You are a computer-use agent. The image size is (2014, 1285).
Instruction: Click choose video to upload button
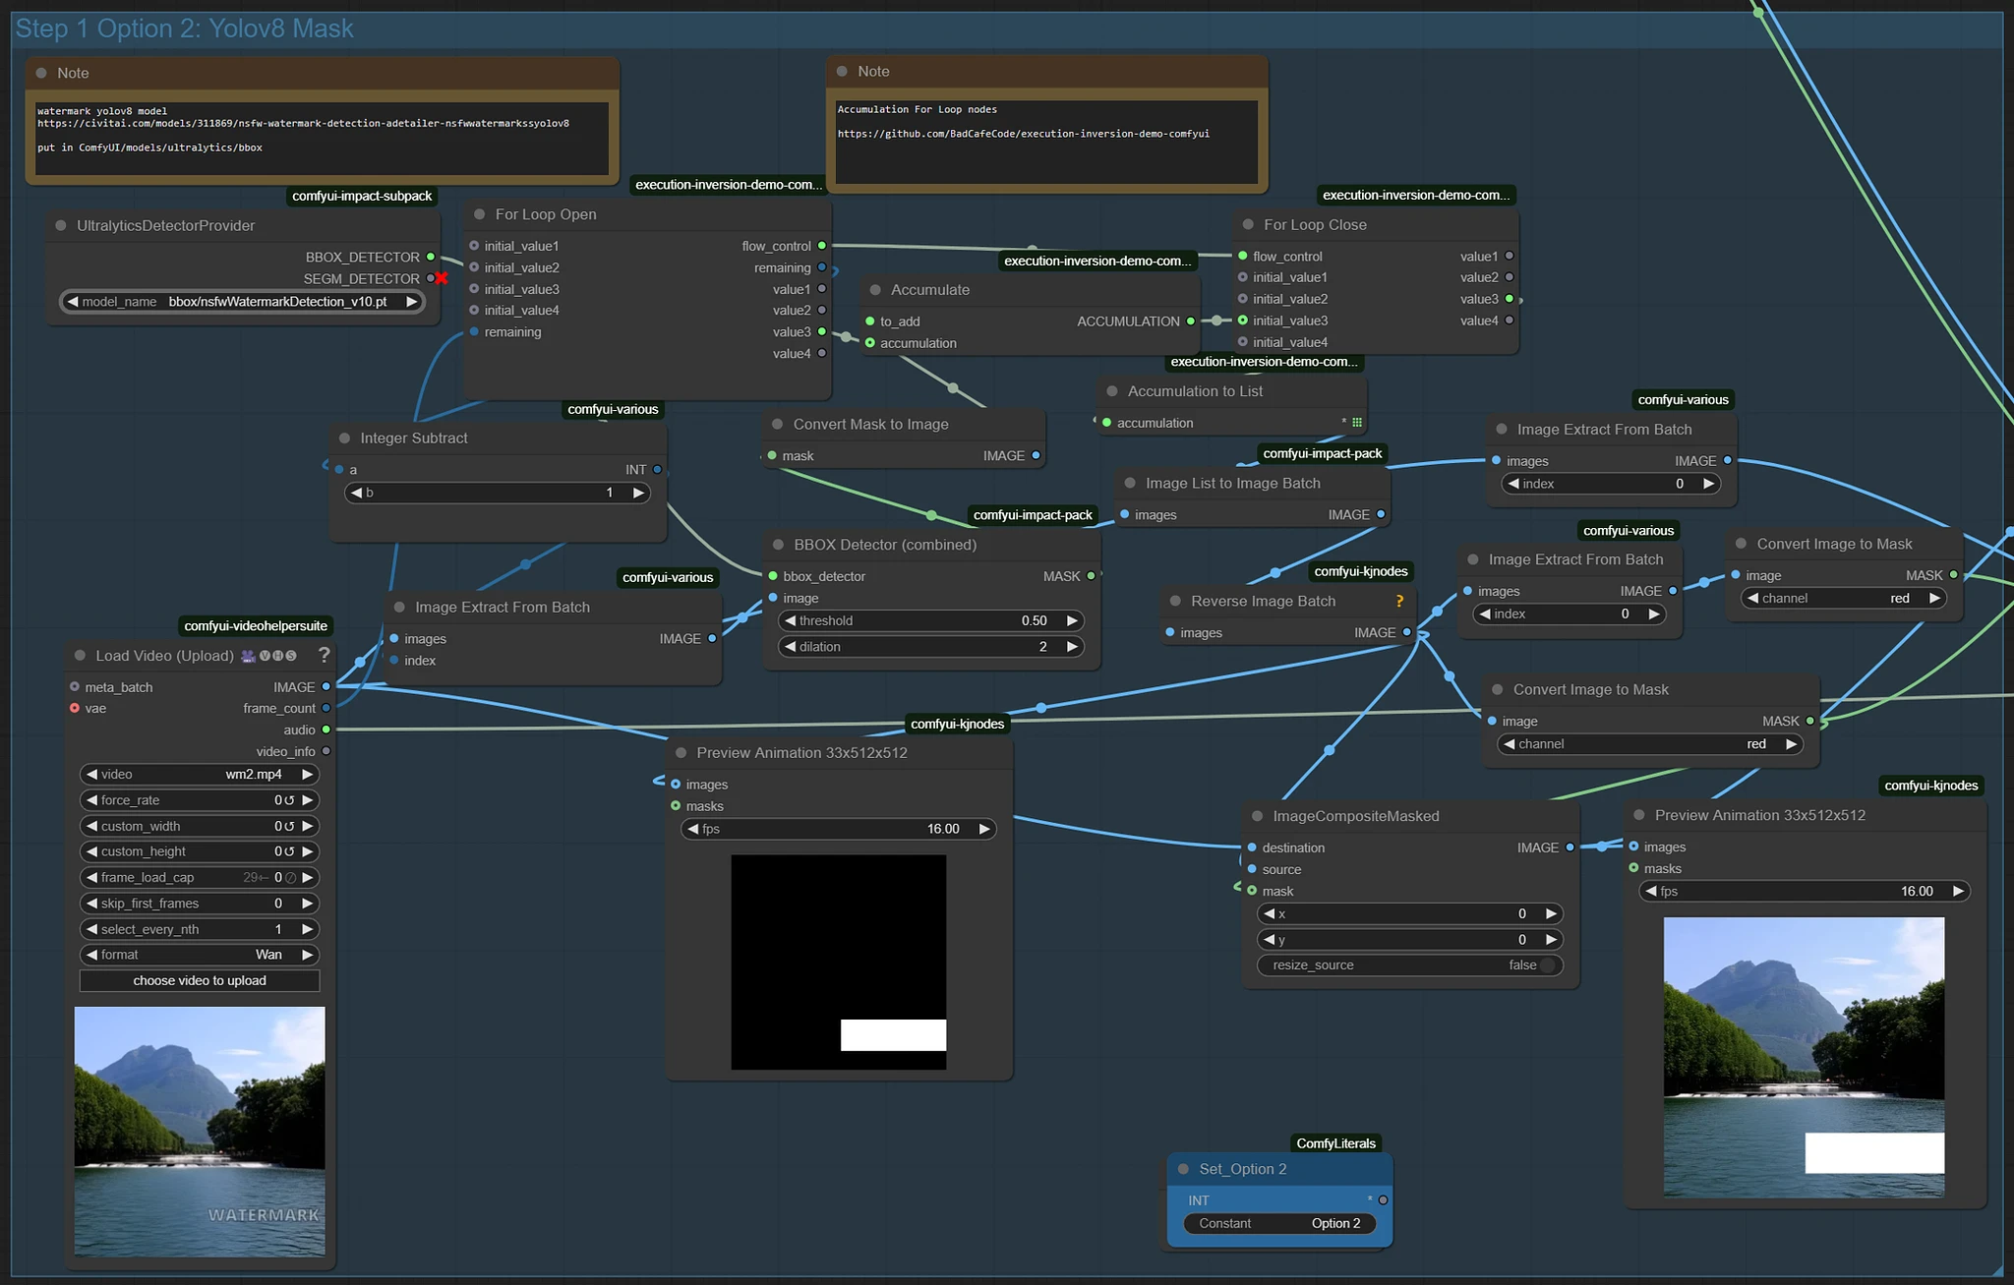[x=200, y=980]
